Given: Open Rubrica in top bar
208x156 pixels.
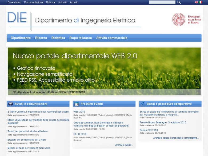Looking at the screenshot, I should pos(50,2).
